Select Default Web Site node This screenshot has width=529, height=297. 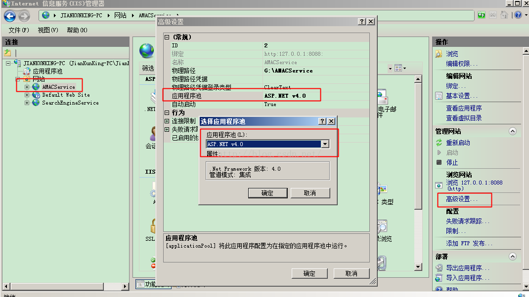pyautogui.click(x=66, y=95)
